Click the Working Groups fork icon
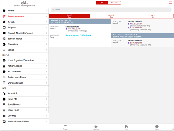174x131 pixels. pyautogui.click(x=4, y=83)
